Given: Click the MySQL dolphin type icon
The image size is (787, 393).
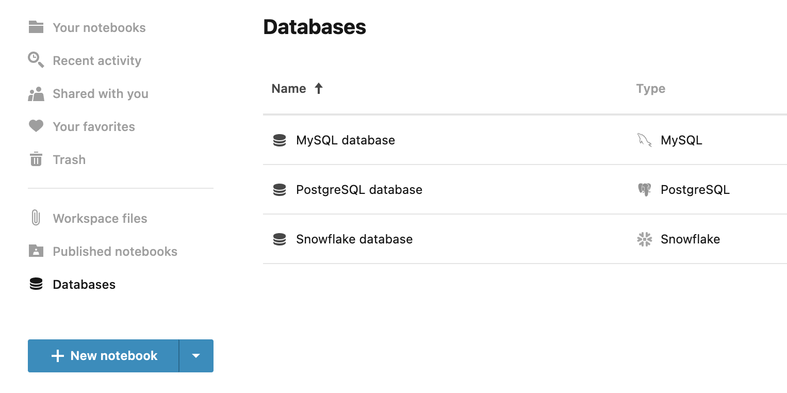Looking at the screenshot, I should pyautogui.click(x=643, y=140).
